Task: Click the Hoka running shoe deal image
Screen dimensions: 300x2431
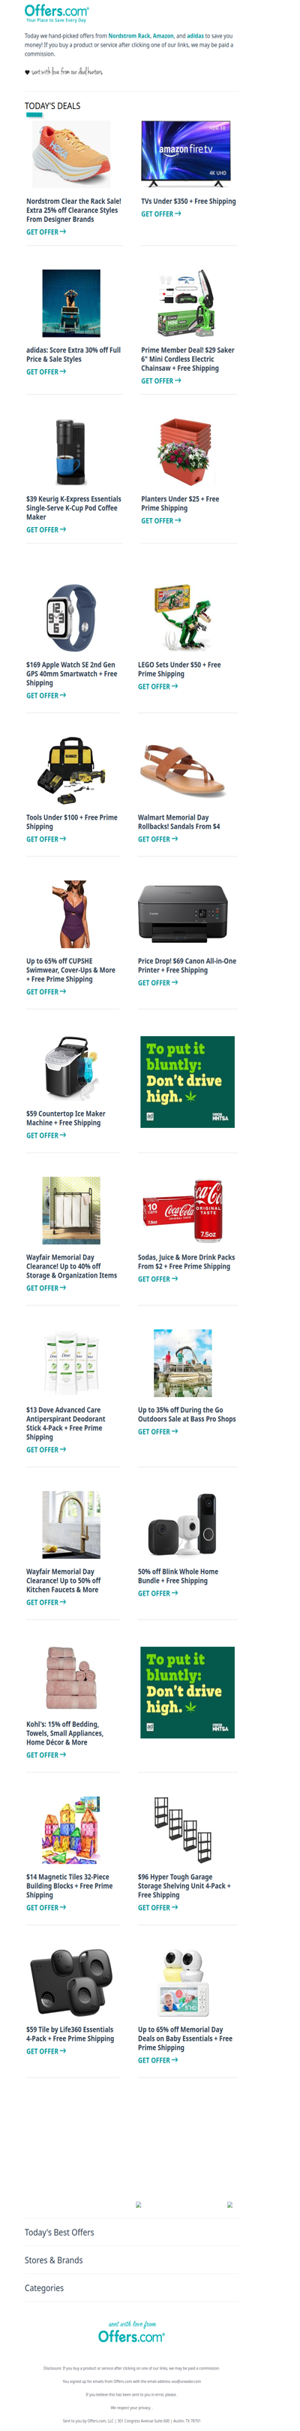Action: pos(71,154)
